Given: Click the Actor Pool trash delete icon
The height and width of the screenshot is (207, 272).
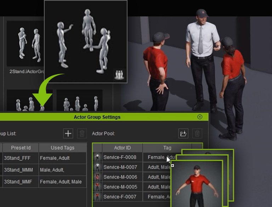Looking at the screenshot, I should click(x=197, y=134).
